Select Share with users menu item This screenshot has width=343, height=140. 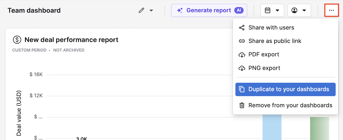(285, 28)
